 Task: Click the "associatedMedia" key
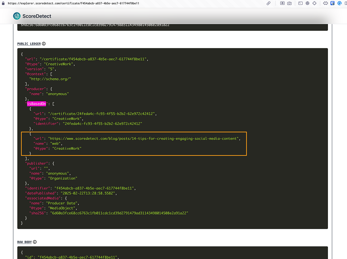(43, 198)
